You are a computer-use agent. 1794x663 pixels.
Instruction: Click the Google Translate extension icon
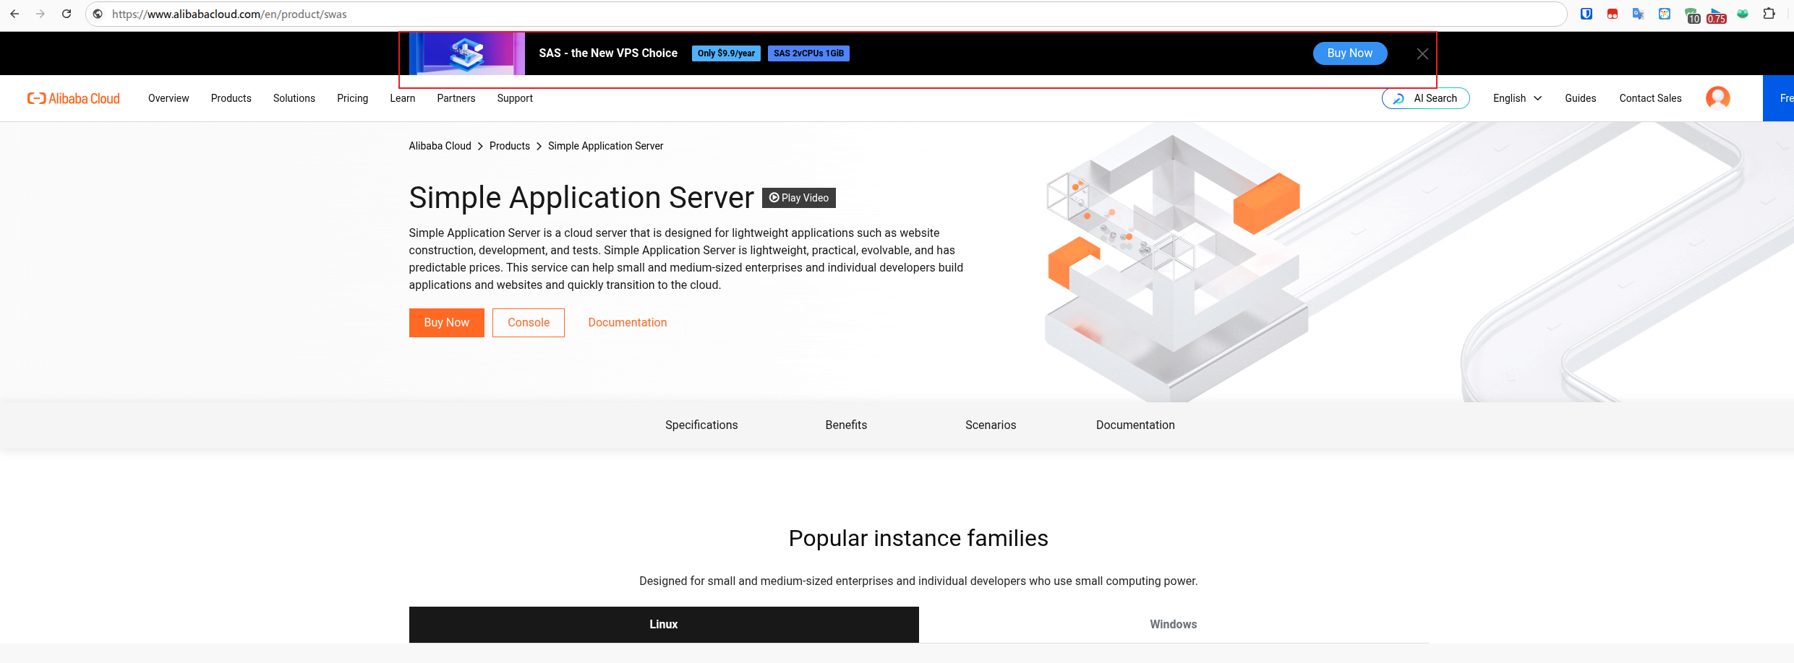[1639, 14]
